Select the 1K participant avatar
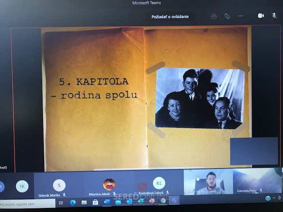The height and width of the screenshot is (212, 283). (x=22, y=186)
